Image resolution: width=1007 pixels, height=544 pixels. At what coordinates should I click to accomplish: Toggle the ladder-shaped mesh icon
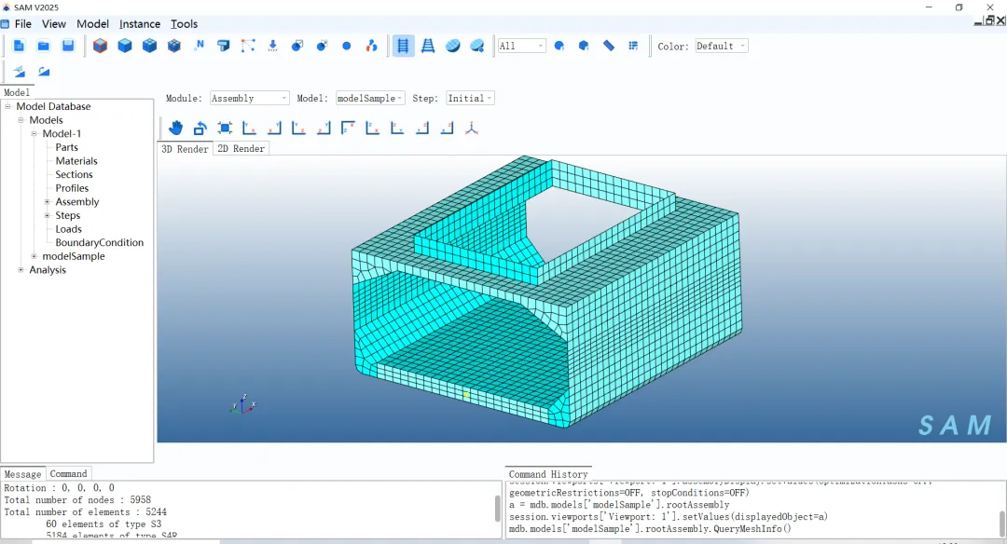(428, 46)
